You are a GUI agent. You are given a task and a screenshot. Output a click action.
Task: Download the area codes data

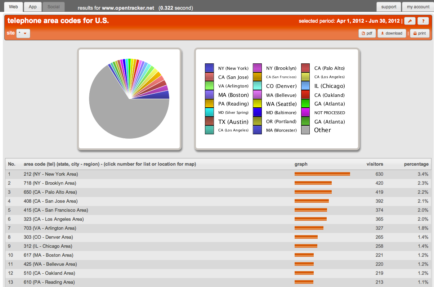tap(392, 33)
